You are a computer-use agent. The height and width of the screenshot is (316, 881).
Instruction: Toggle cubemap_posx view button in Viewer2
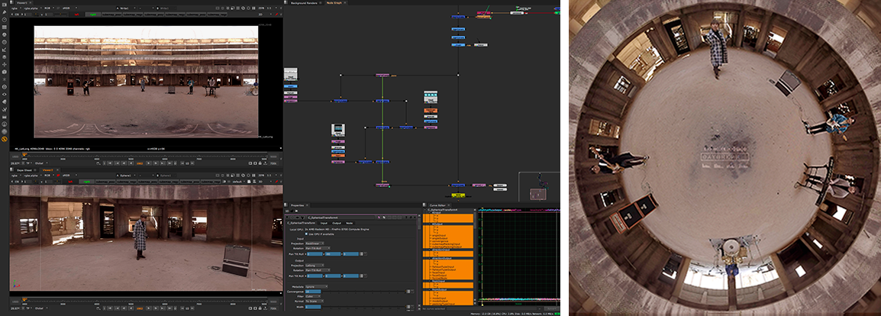(105, 182)
